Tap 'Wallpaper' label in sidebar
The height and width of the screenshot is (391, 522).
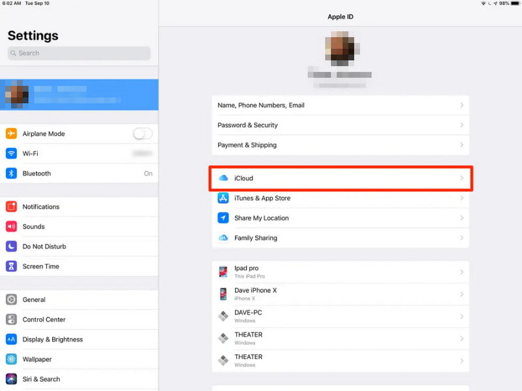tap(37, 360)
